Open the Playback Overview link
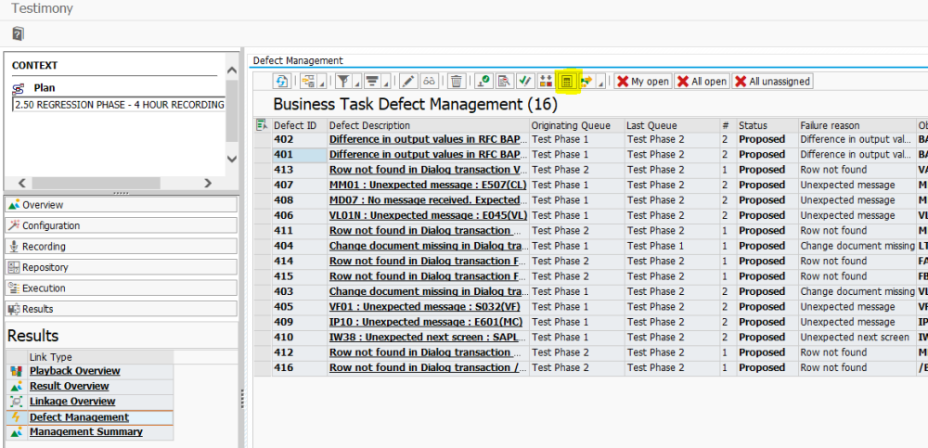Image resolution: width=928 pixels, height=448 pixels. pos(74,371)
